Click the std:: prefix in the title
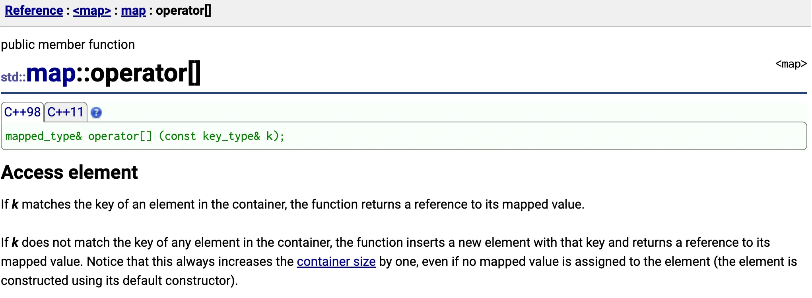Image resolution: width=812 pixels, height=298 pixels. point(13,77)
